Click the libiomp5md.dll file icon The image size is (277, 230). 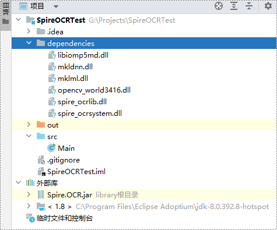point(52,55)
